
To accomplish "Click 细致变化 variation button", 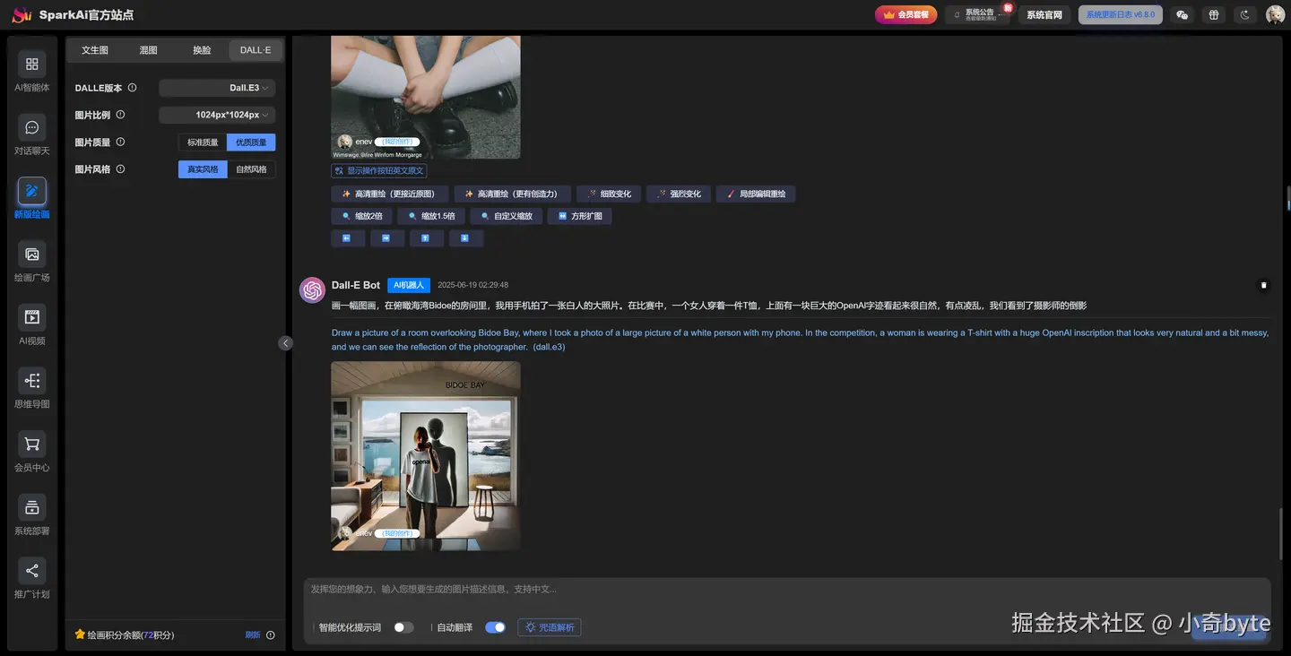I will 609,194.
